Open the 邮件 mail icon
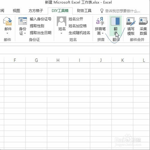This screenshot has width=150, height=150. click(x=7, y=21)
